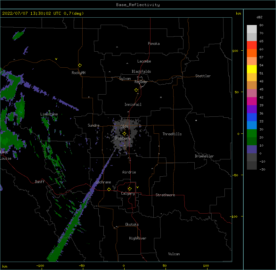Select the violet 36-39 dBZ legend swatch
The image size is (276, 270).
[x=252, y=109]
